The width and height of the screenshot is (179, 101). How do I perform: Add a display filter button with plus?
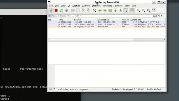pos(162,16)
